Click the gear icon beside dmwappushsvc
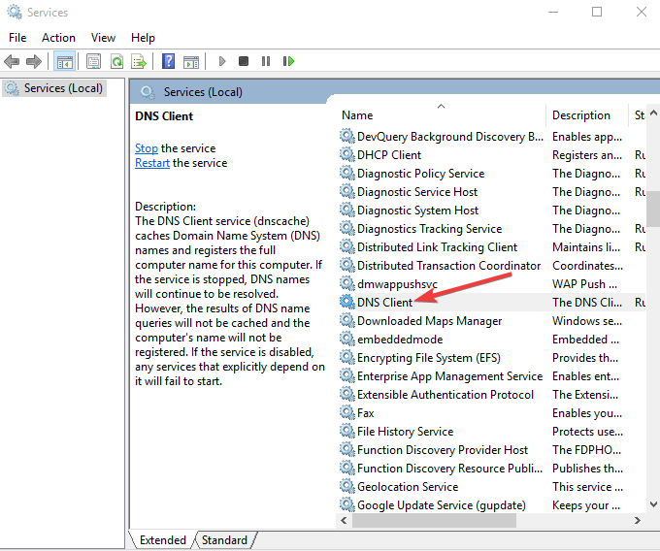This screenshot has height=551, width=660. pyautogui.click(x=346, y=283)
